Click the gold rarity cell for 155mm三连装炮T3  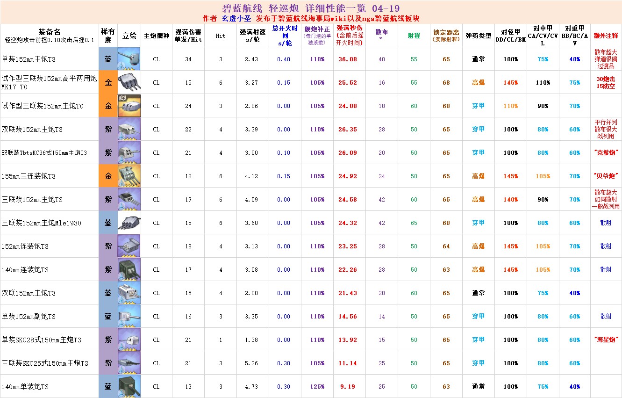point(108,176)
